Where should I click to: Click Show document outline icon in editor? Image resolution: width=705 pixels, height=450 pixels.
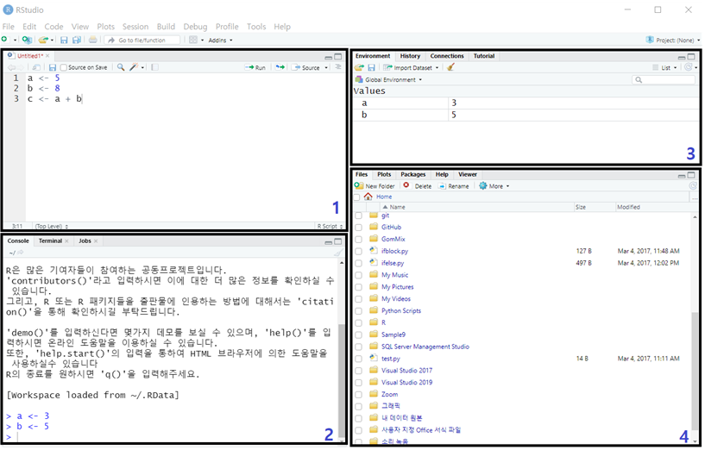pos(338,67)
